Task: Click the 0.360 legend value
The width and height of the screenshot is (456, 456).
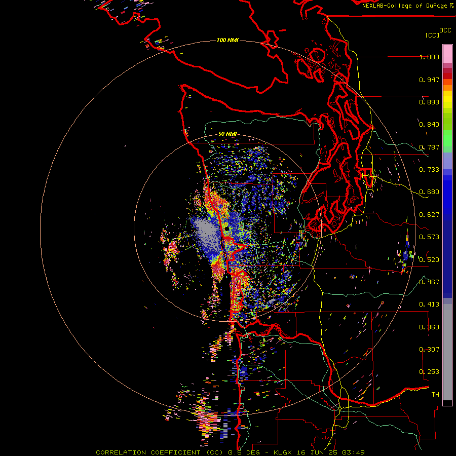Action: (429, 327)
